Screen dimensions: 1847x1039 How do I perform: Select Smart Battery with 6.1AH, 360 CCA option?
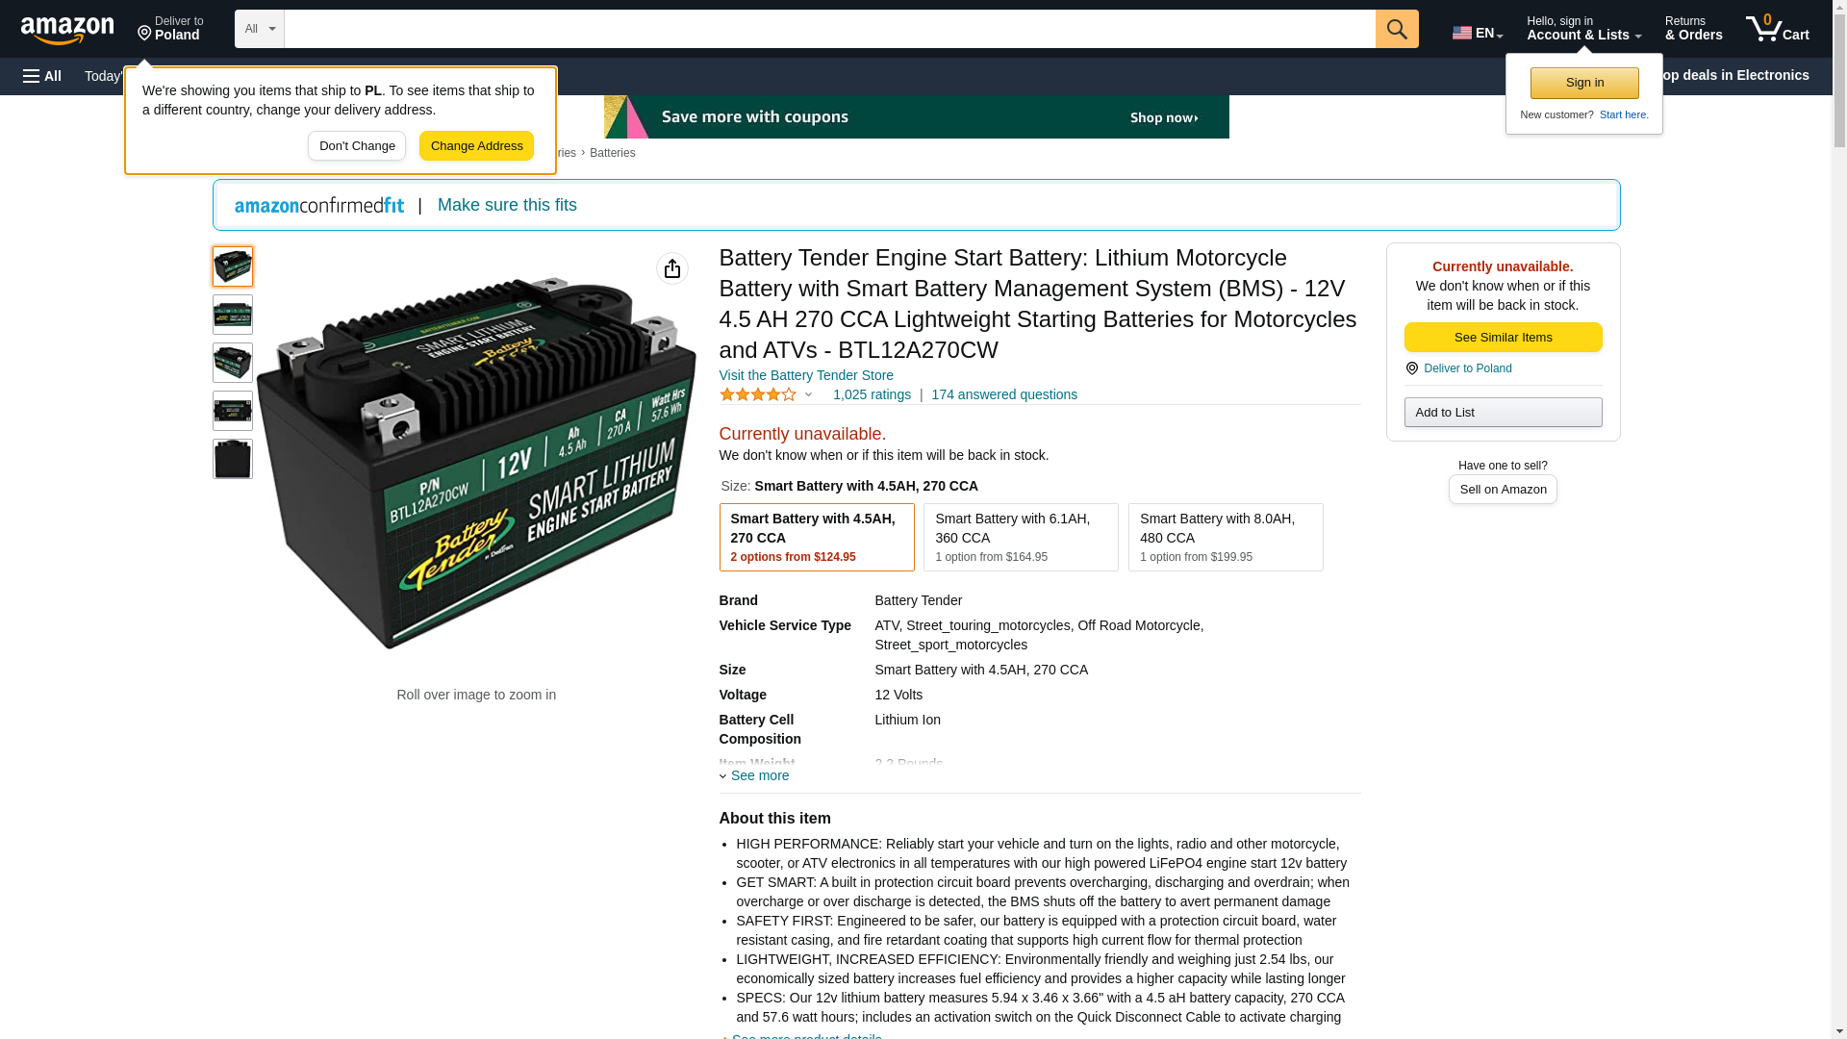coord(1020,537)
